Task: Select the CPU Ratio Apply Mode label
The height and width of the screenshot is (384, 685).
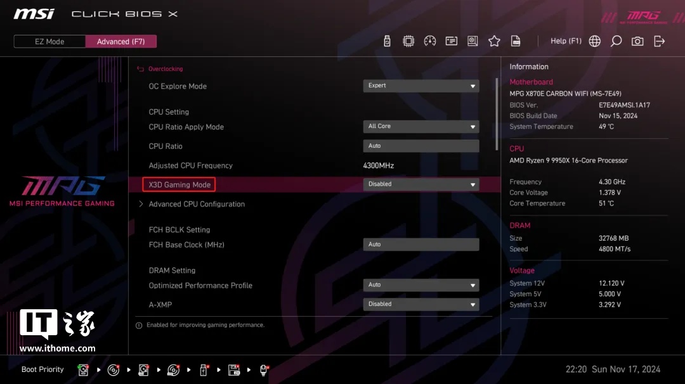Action: tap(186, 127)
